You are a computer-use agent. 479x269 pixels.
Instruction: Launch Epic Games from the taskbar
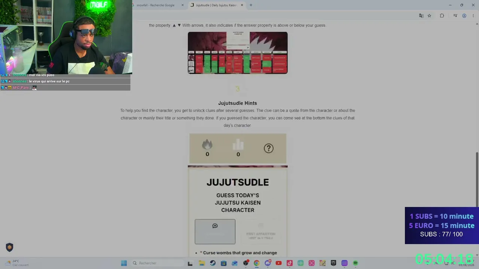(333, 263)
